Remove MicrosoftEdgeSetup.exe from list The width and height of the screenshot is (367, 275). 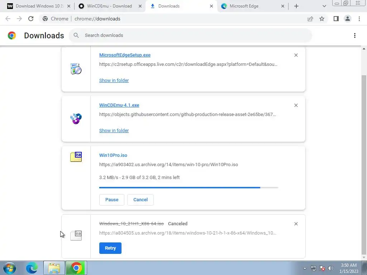click(x=296, y=55)
